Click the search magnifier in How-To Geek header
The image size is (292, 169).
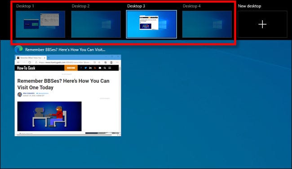click(105, 68)
